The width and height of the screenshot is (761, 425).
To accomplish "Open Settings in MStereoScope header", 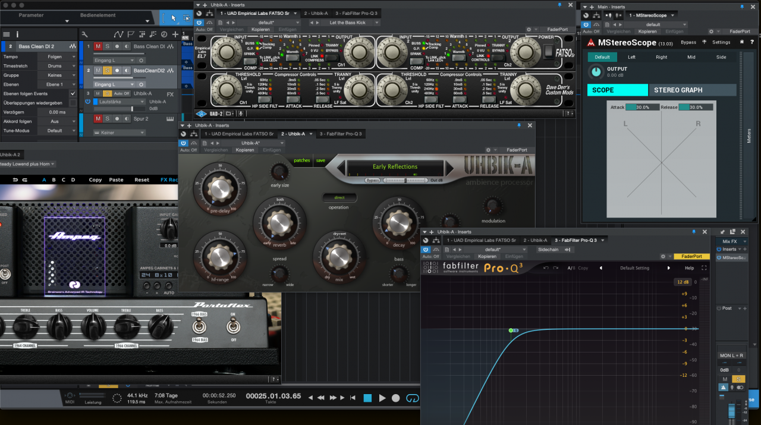I will (x=721, y=42).
